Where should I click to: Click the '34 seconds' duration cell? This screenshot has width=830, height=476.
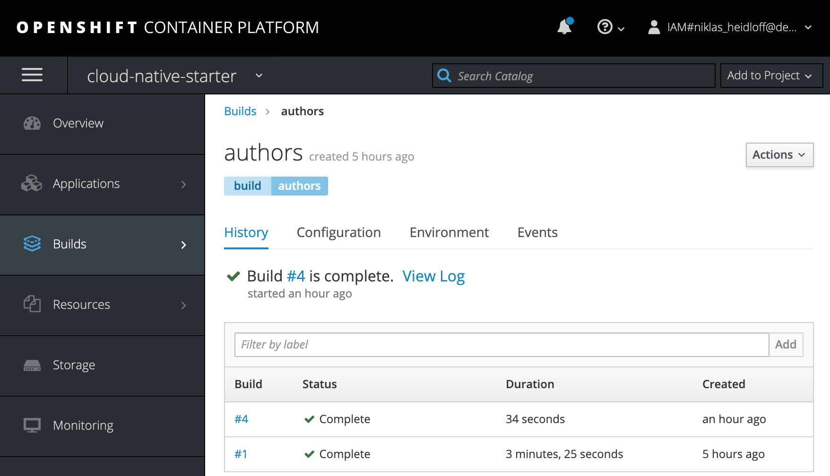pyautogui.click(x=535, y=419)
